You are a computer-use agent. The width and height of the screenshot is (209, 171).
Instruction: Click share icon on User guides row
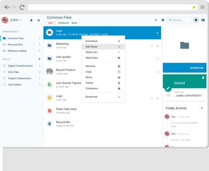click(157, 59)
